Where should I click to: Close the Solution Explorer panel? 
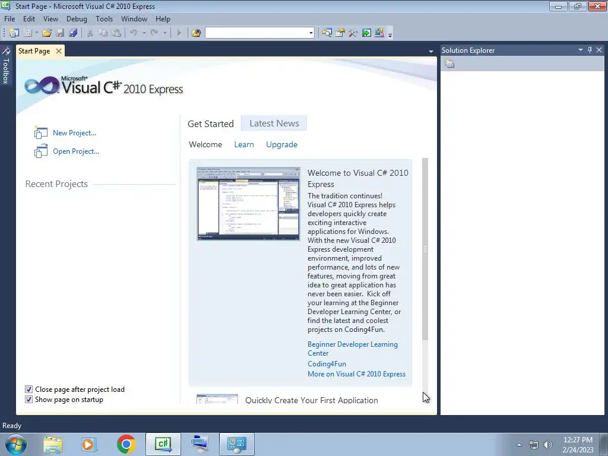click(599, 50)
